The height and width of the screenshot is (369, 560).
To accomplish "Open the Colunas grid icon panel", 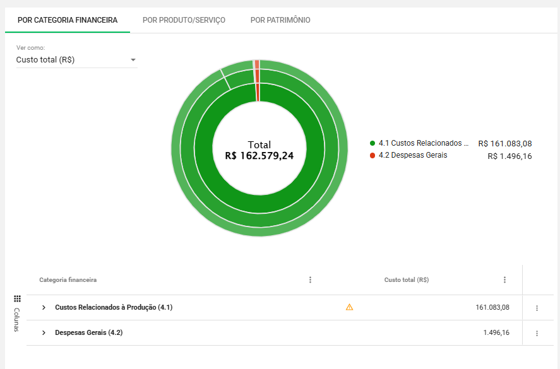I will tap(17, 298).
